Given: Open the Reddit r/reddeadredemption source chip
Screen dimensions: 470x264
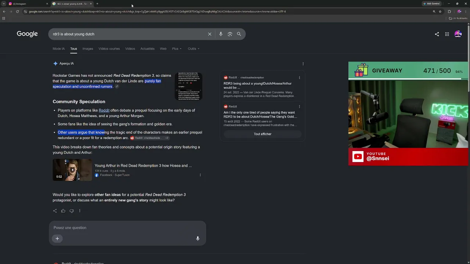Looking at the screenshot, I should pyautogui.click(x=149, y=138).
